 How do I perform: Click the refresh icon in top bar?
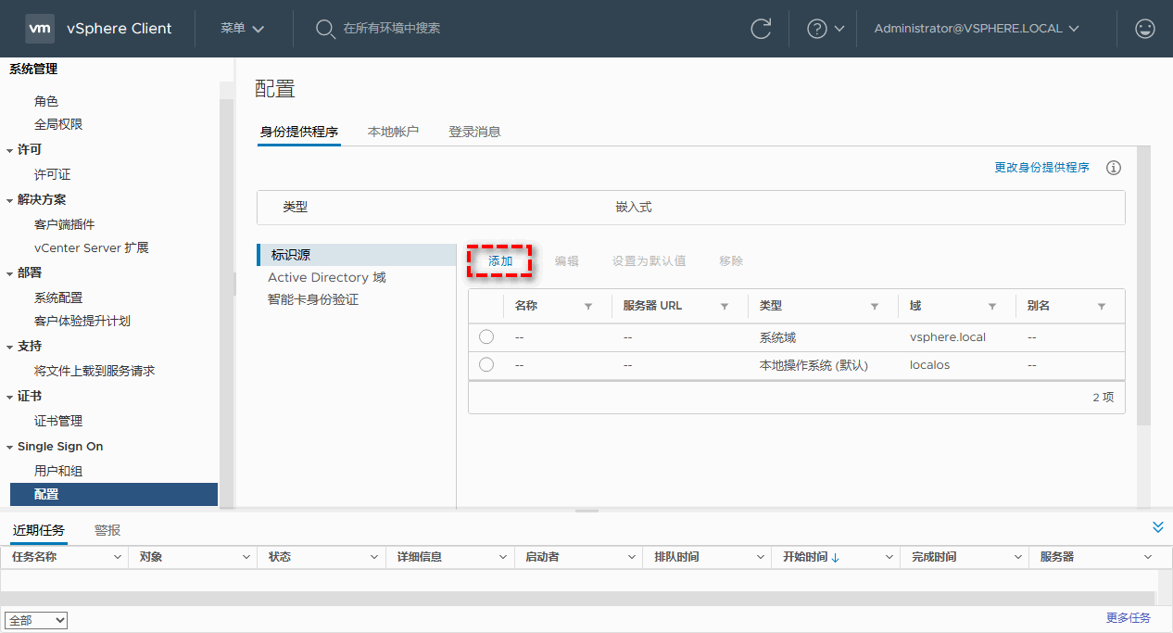761,29
